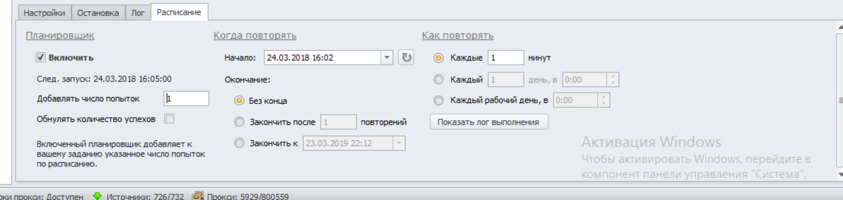Click the green arrow icon beside Источники
843x200 pixels.
click(x=97, y=196)
